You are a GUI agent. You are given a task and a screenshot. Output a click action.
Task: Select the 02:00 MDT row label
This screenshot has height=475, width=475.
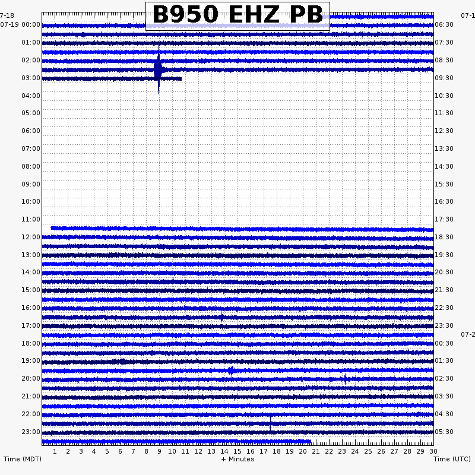[x=31, y=61]
